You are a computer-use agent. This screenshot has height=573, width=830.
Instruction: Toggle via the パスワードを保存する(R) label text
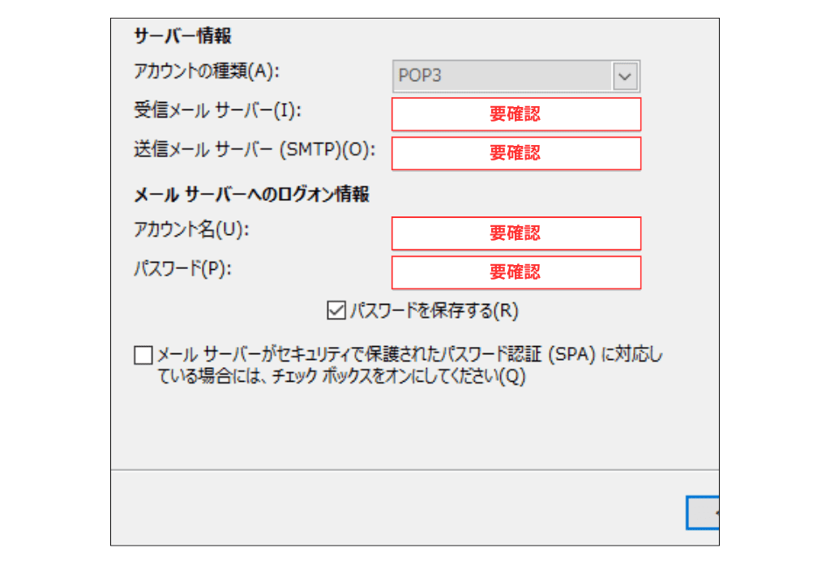pyautogui.click(x=434, y=310)
